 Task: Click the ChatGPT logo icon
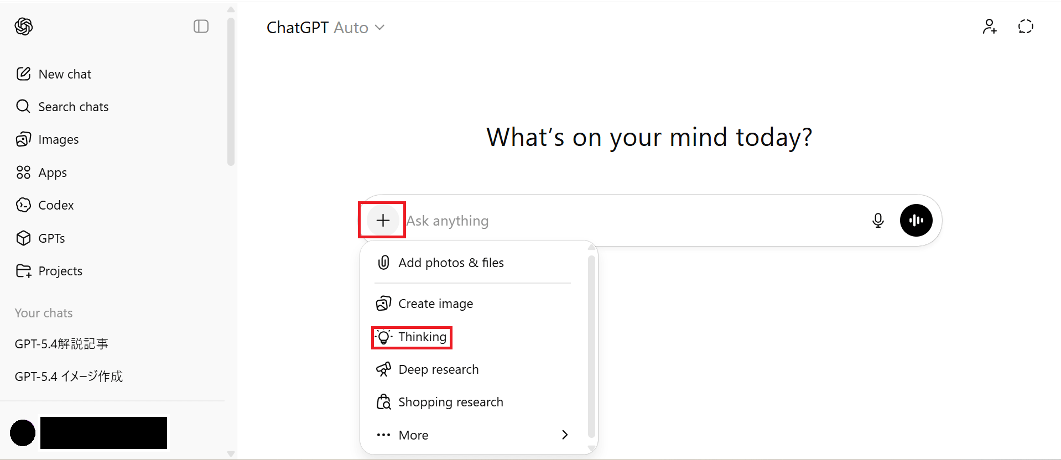coord(24,27)
